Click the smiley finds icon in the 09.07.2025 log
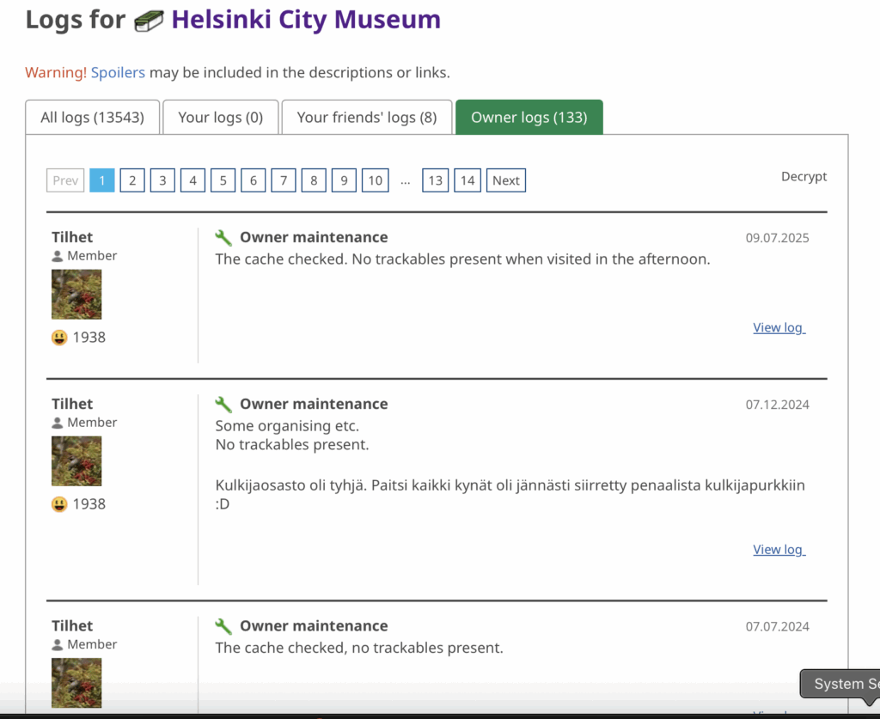880x719 pixels. tap(59, 338)
